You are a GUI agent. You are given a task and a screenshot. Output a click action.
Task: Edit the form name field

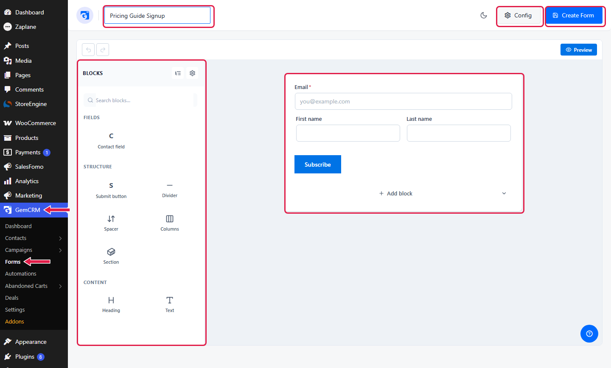[157, 16]
